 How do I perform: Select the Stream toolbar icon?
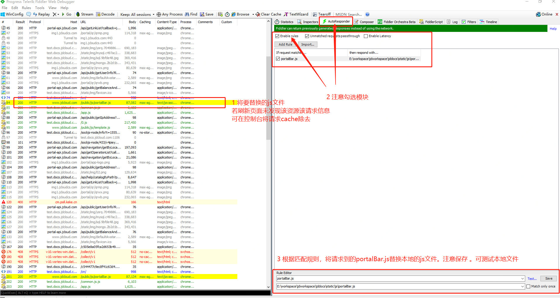pos(84,14)
